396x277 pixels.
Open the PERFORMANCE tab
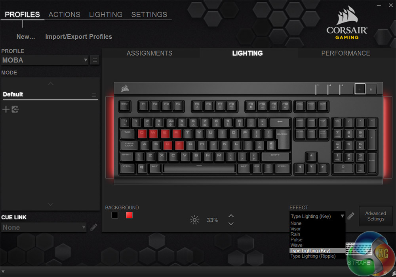[345, 53]
